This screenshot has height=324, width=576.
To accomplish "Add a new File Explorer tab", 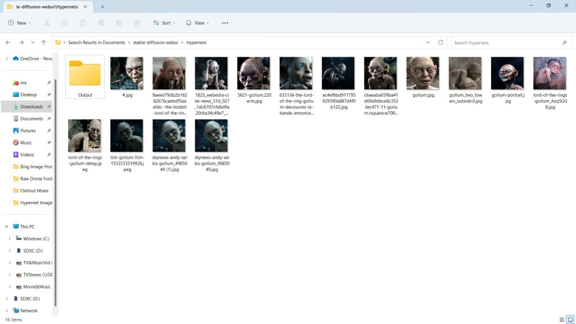I will pyautogui.click(x=102, y=7).
